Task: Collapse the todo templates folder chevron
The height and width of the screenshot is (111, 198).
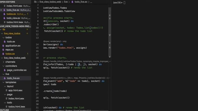Action: pyautogui.click(x=5, y=103)
